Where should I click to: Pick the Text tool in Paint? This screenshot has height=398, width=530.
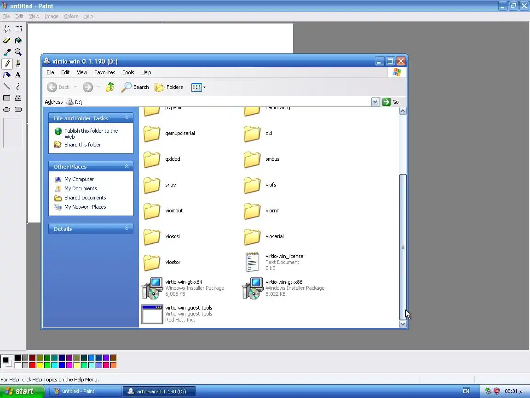click(x=18, y=75)
